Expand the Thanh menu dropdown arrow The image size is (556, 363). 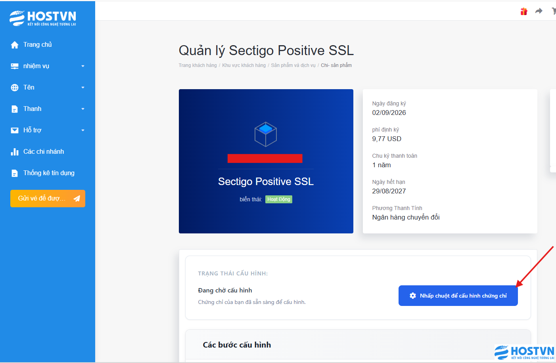[83, 109]
